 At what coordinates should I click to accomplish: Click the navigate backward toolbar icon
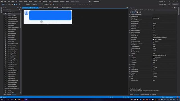coord(3,4)
